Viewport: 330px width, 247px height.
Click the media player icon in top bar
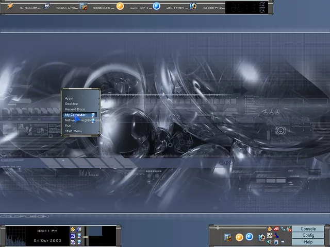[193, 6]
